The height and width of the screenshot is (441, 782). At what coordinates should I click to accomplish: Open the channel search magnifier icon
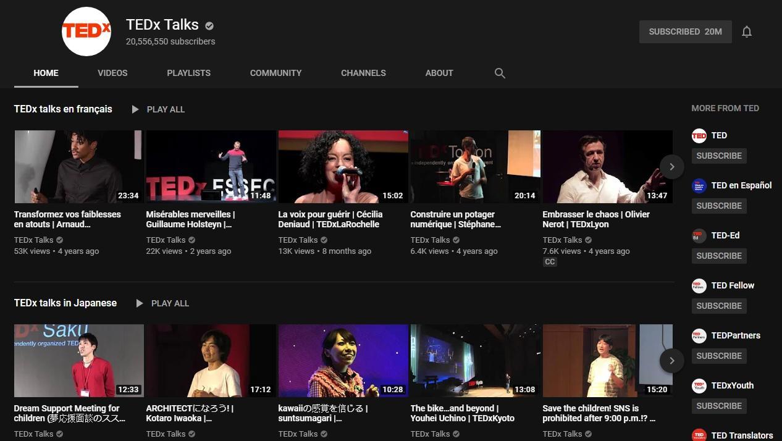click(x=500, y=73)
